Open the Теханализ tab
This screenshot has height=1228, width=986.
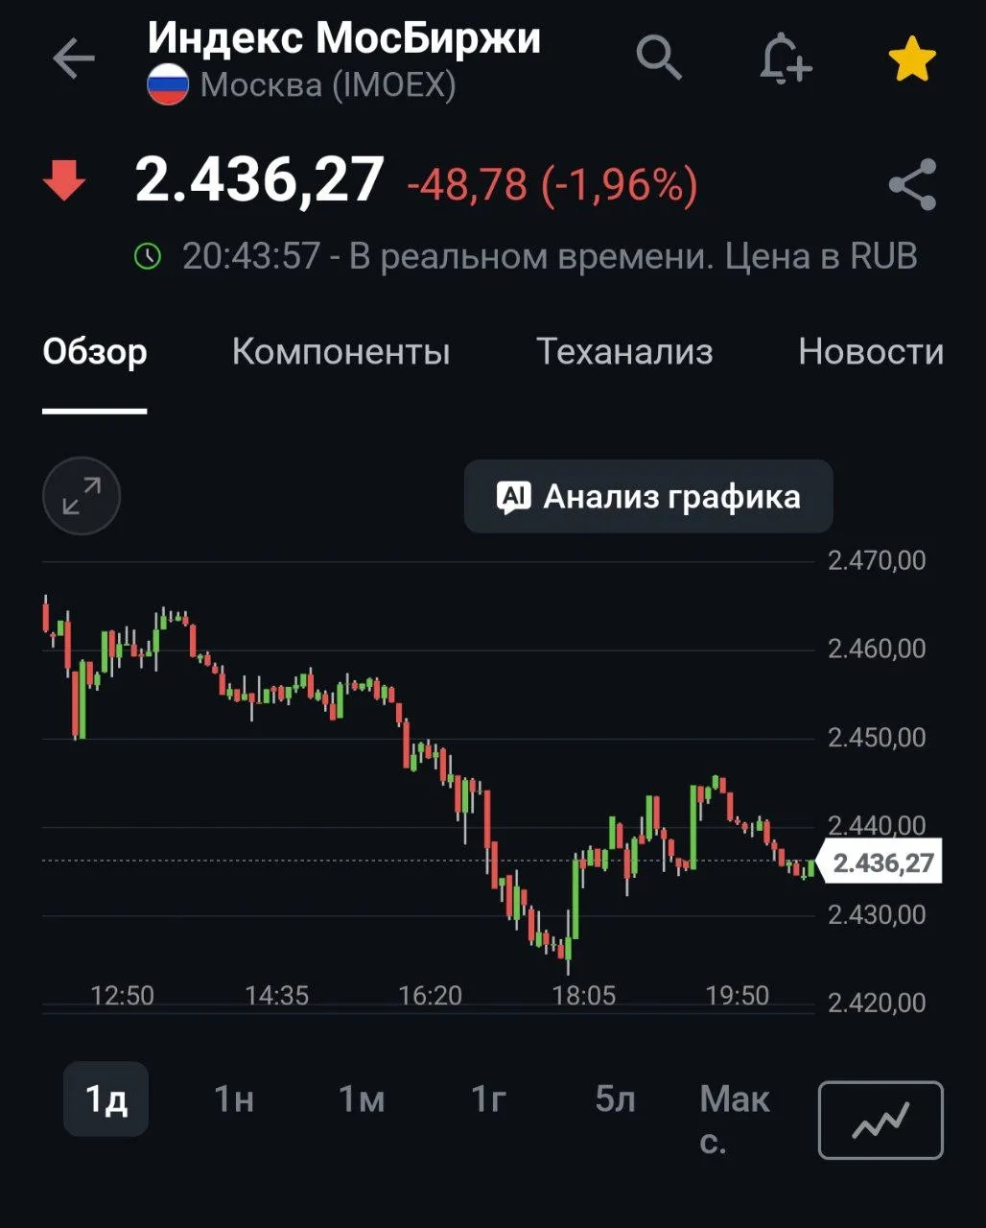[624, 351]
